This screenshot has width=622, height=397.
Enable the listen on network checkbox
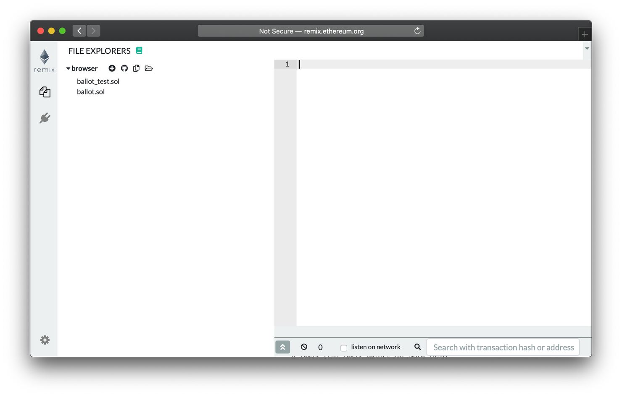[x=343, y=347]
